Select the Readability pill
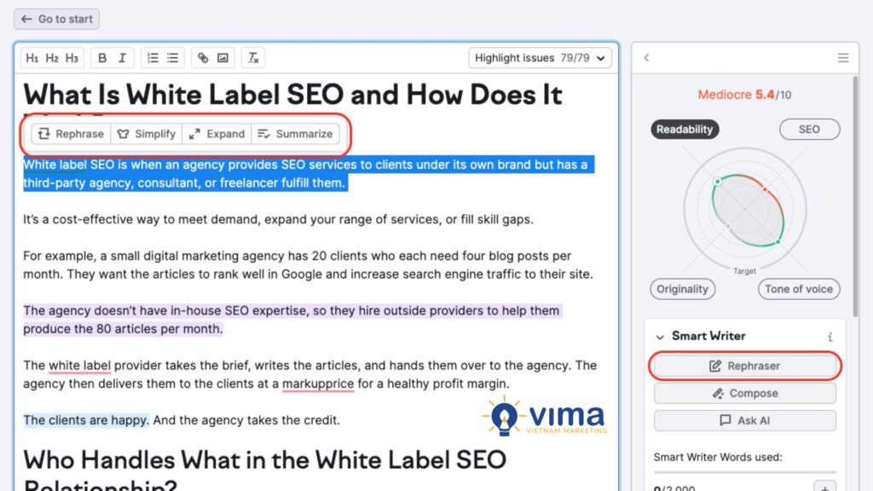The width and height of the screenshot is (873, 491). coord(685,130)
